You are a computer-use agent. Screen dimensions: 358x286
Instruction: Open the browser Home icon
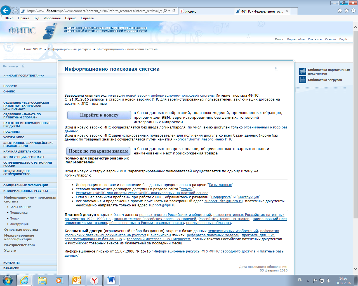pos(340,11)
